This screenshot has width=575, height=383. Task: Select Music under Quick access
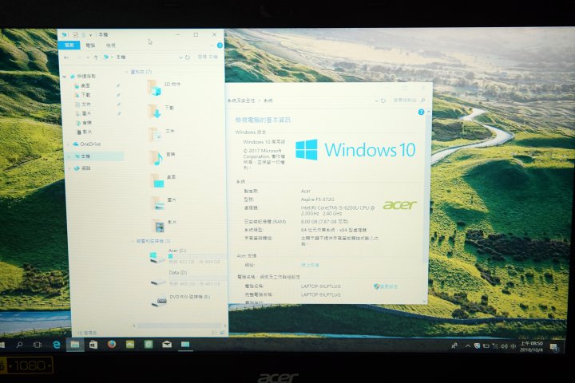[84, 123]
